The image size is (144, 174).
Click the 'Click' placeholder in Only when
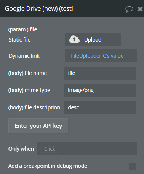point(50,149)
